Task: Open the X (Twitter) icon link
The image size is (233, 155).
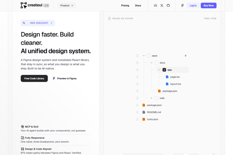Action: click(x=162, y=5)
